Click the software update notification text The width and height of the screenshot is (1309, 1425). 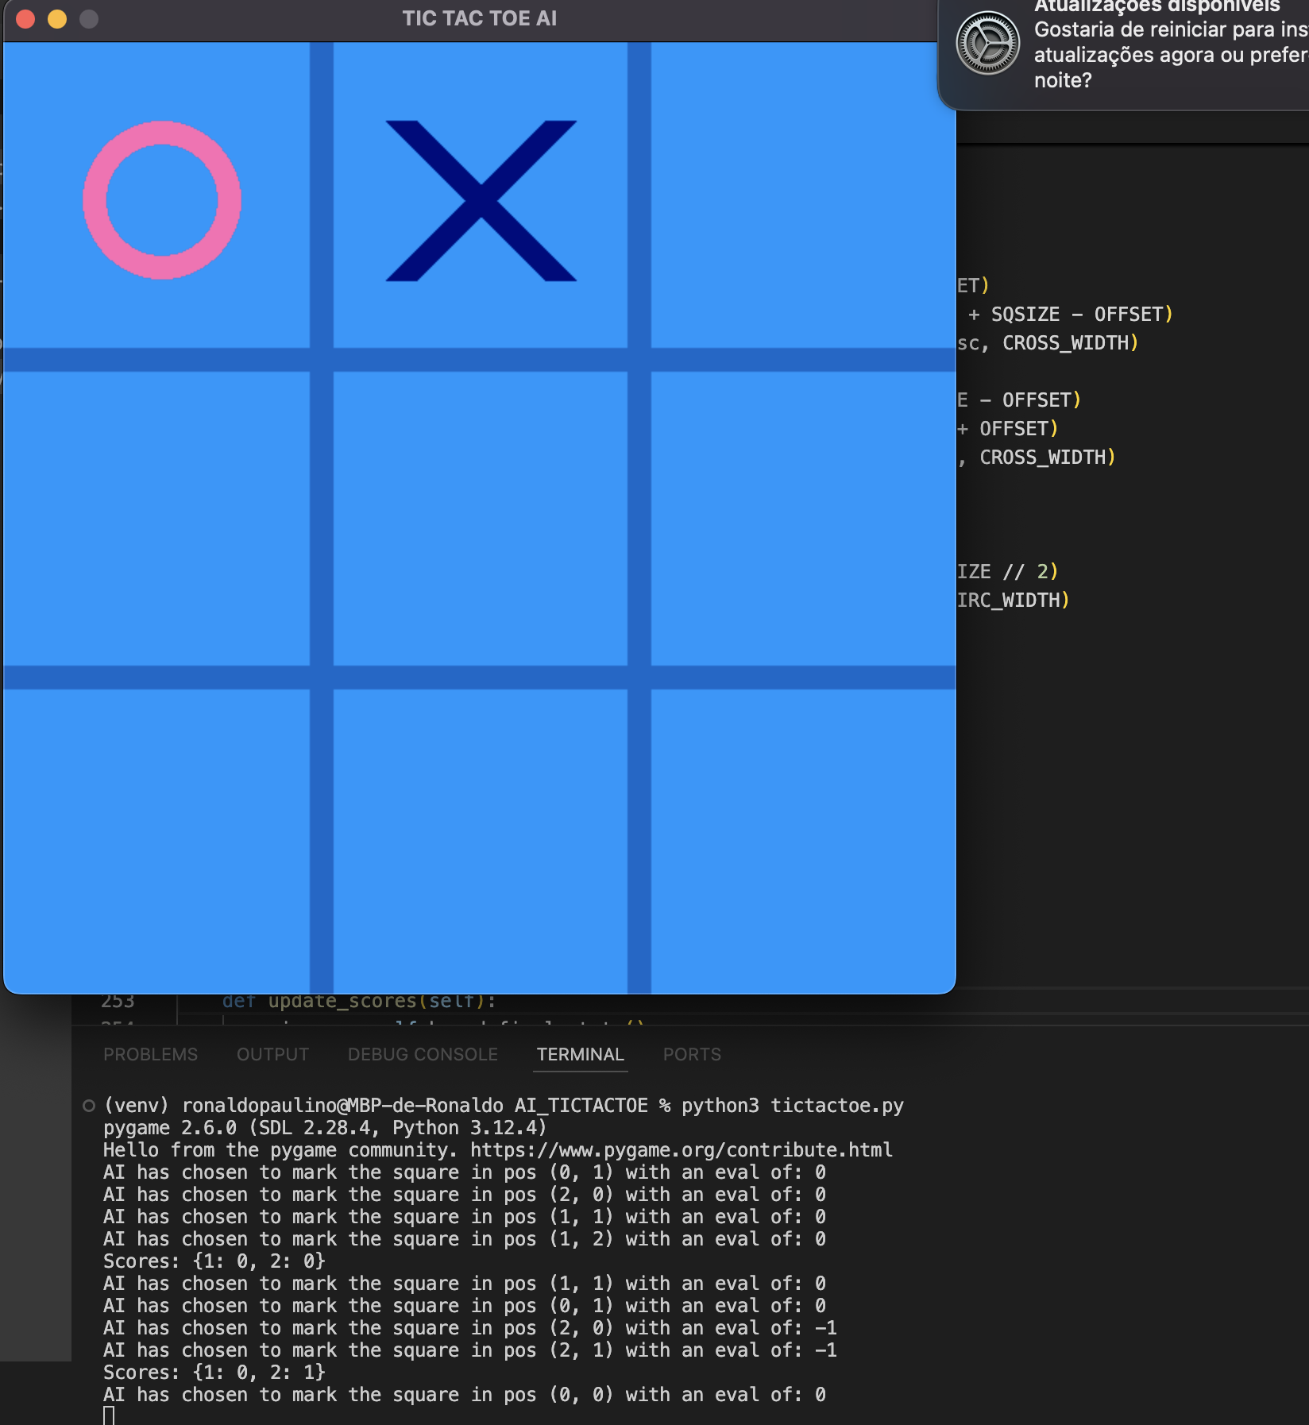click(x=1171, y=45)
